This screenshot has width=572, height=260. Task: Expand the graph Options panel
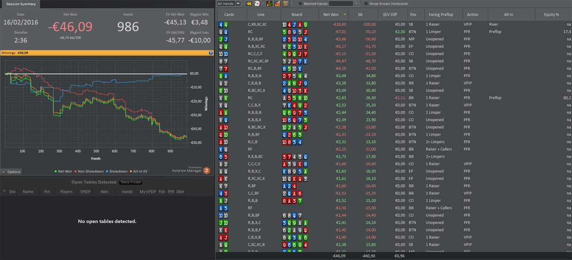[11, 172]
